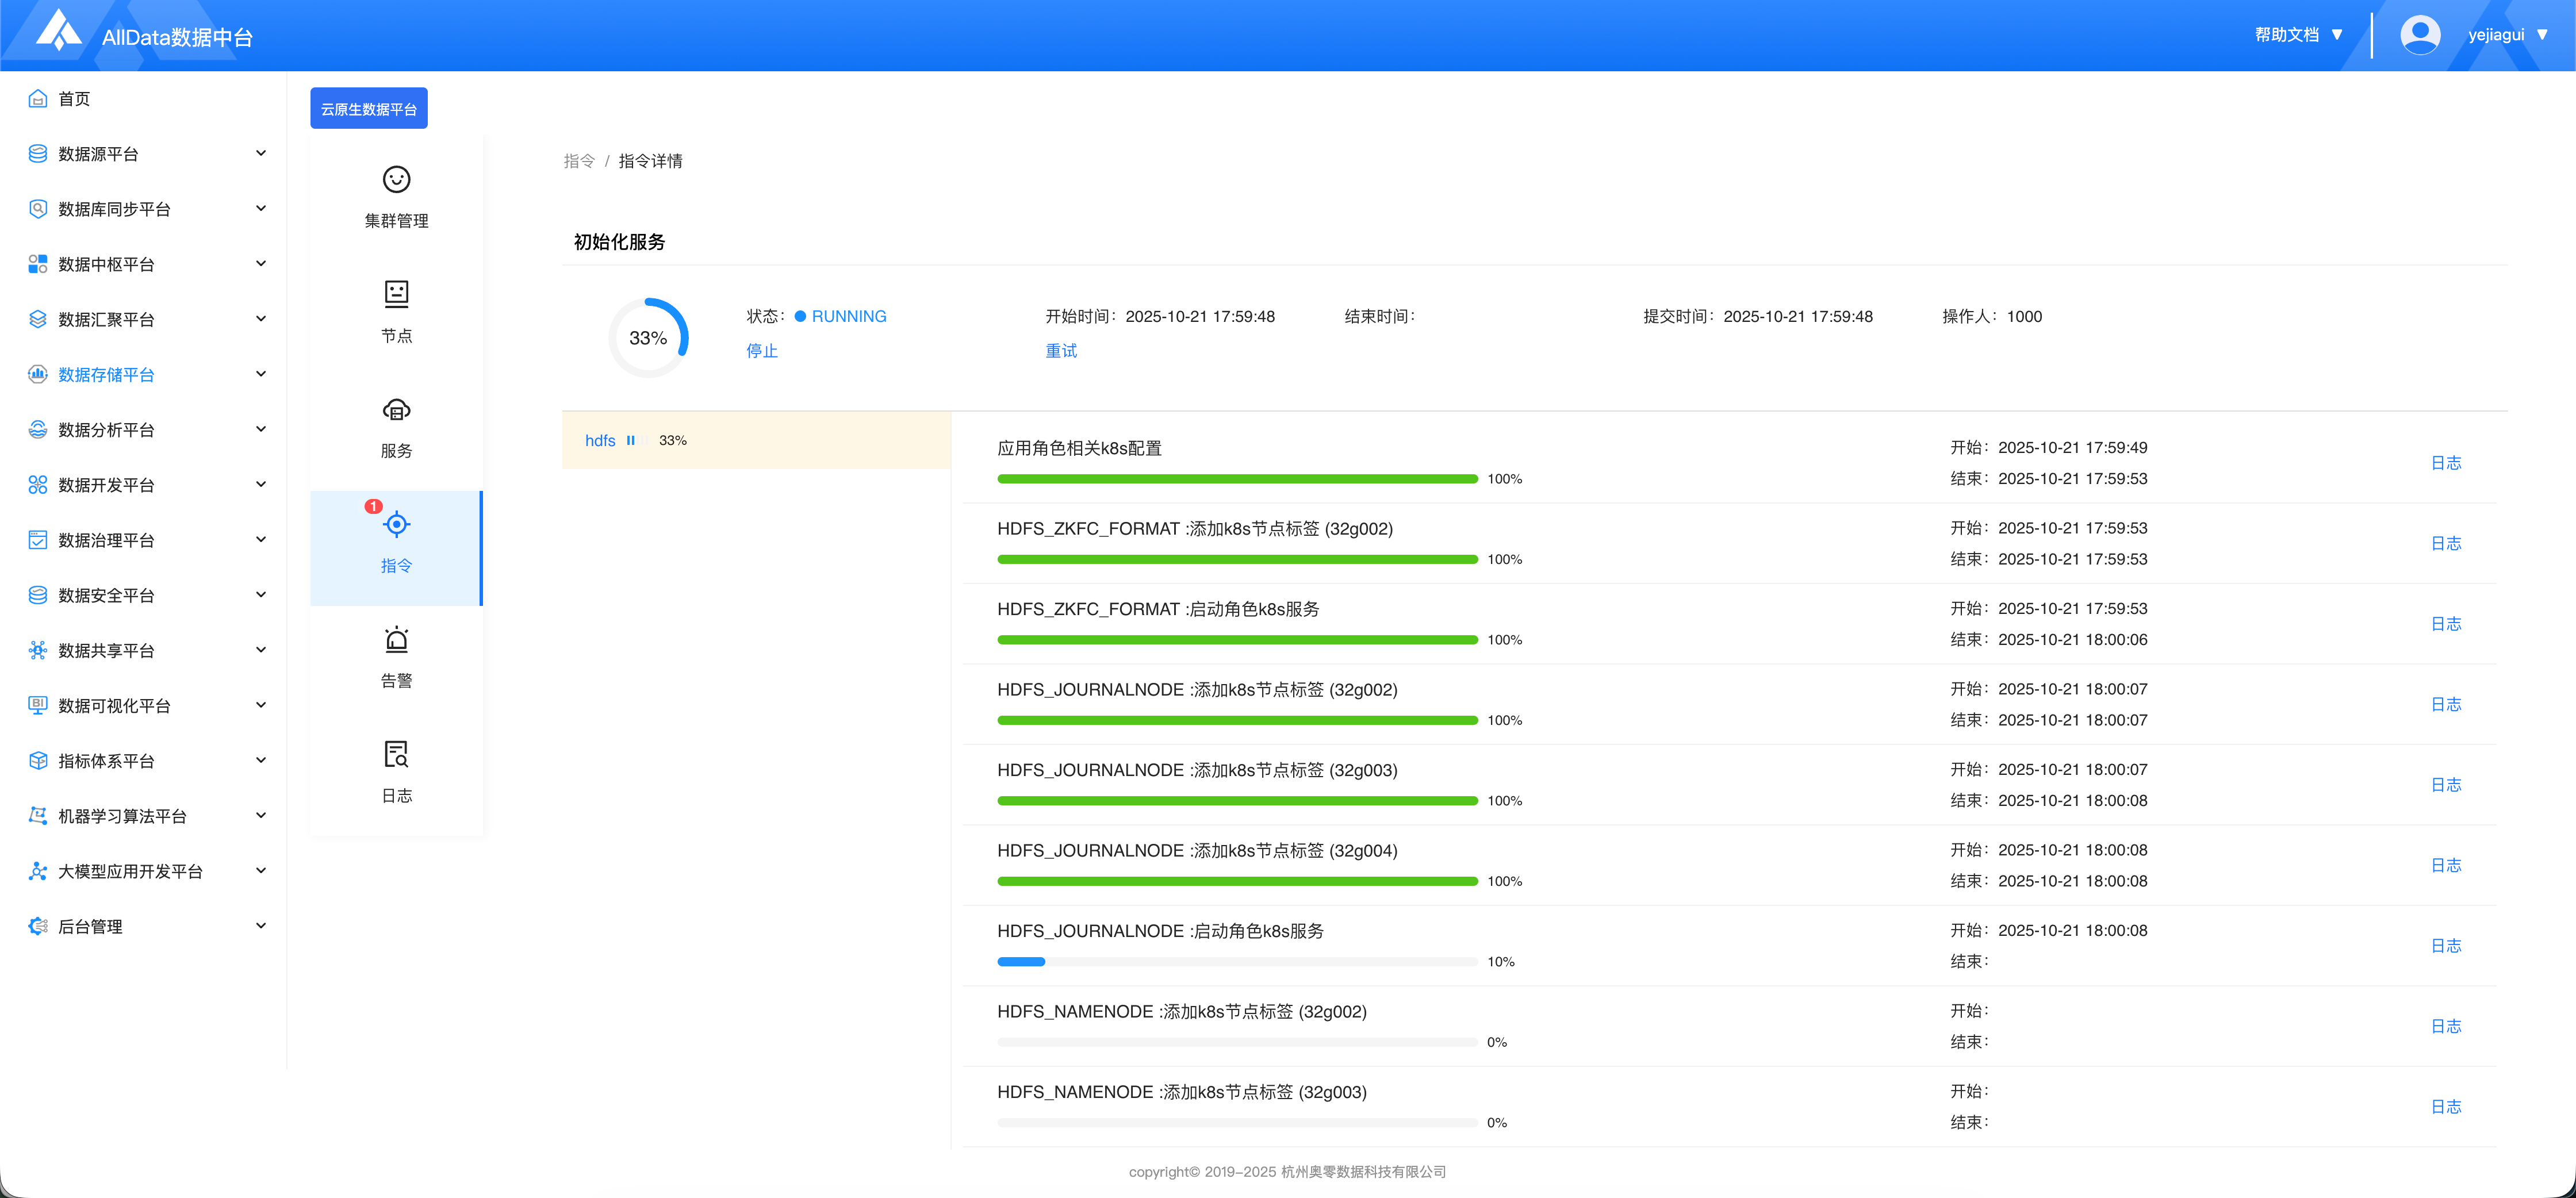The height and width of the screenshot is (1198, 2576).
Task: Expand the 数据源平台 menu chevron
Action: coord(261,153)
